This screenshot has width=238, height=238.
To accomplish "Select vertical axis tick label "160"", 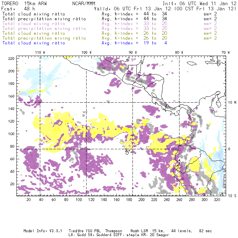I will 11,96.
